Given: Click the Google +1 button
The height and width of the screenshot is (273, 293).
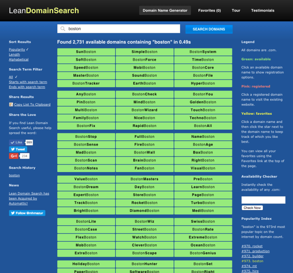Looking at the screenshot, I should 14,156.
